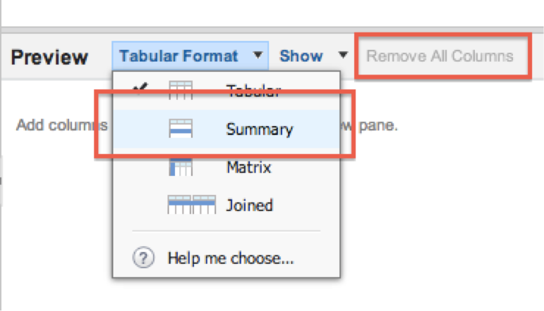Click the Summary format icon

click(181, 129)
